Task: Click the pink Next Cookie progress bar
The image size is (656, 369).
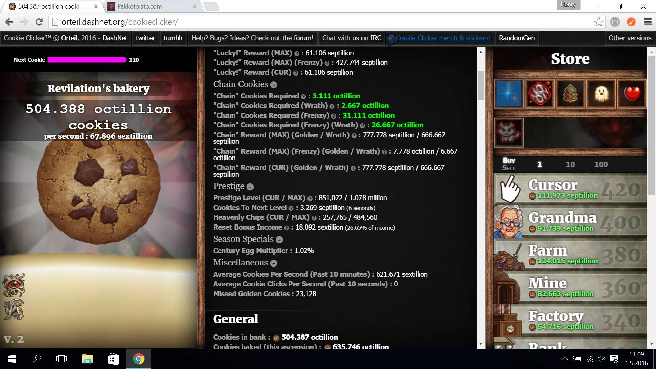Action: [87, 60]
